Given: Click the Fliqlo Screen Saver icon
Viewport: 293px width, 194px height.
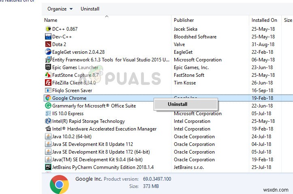Looking at the screenshot, I should (48, 91).
